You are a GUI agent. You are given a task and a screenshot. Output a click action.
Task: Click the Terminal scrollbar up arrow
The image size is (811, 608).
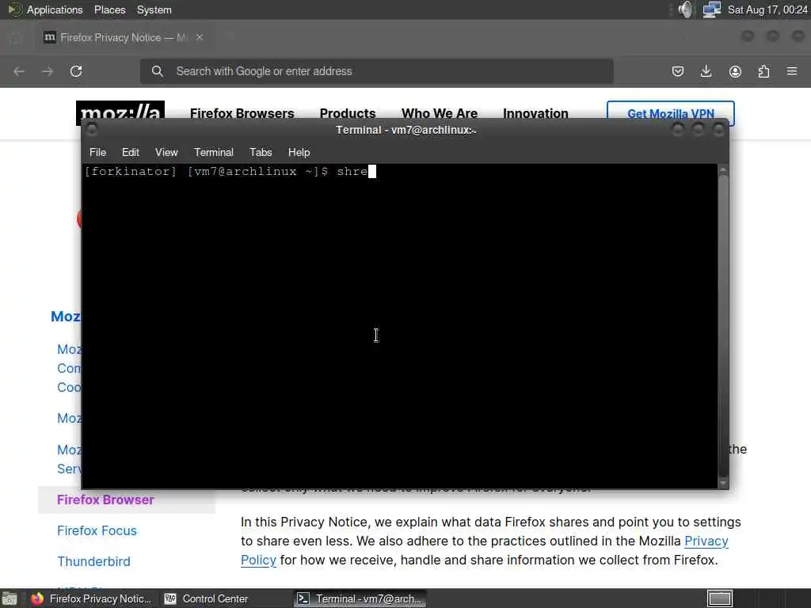click(723, 169)
